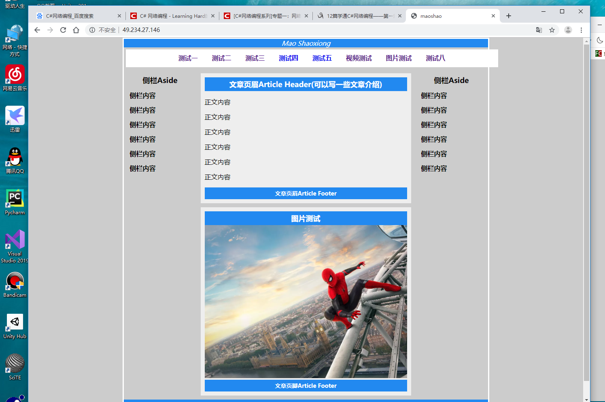Click the Spider-Man image
605x402 pixels.
[306, 302]
